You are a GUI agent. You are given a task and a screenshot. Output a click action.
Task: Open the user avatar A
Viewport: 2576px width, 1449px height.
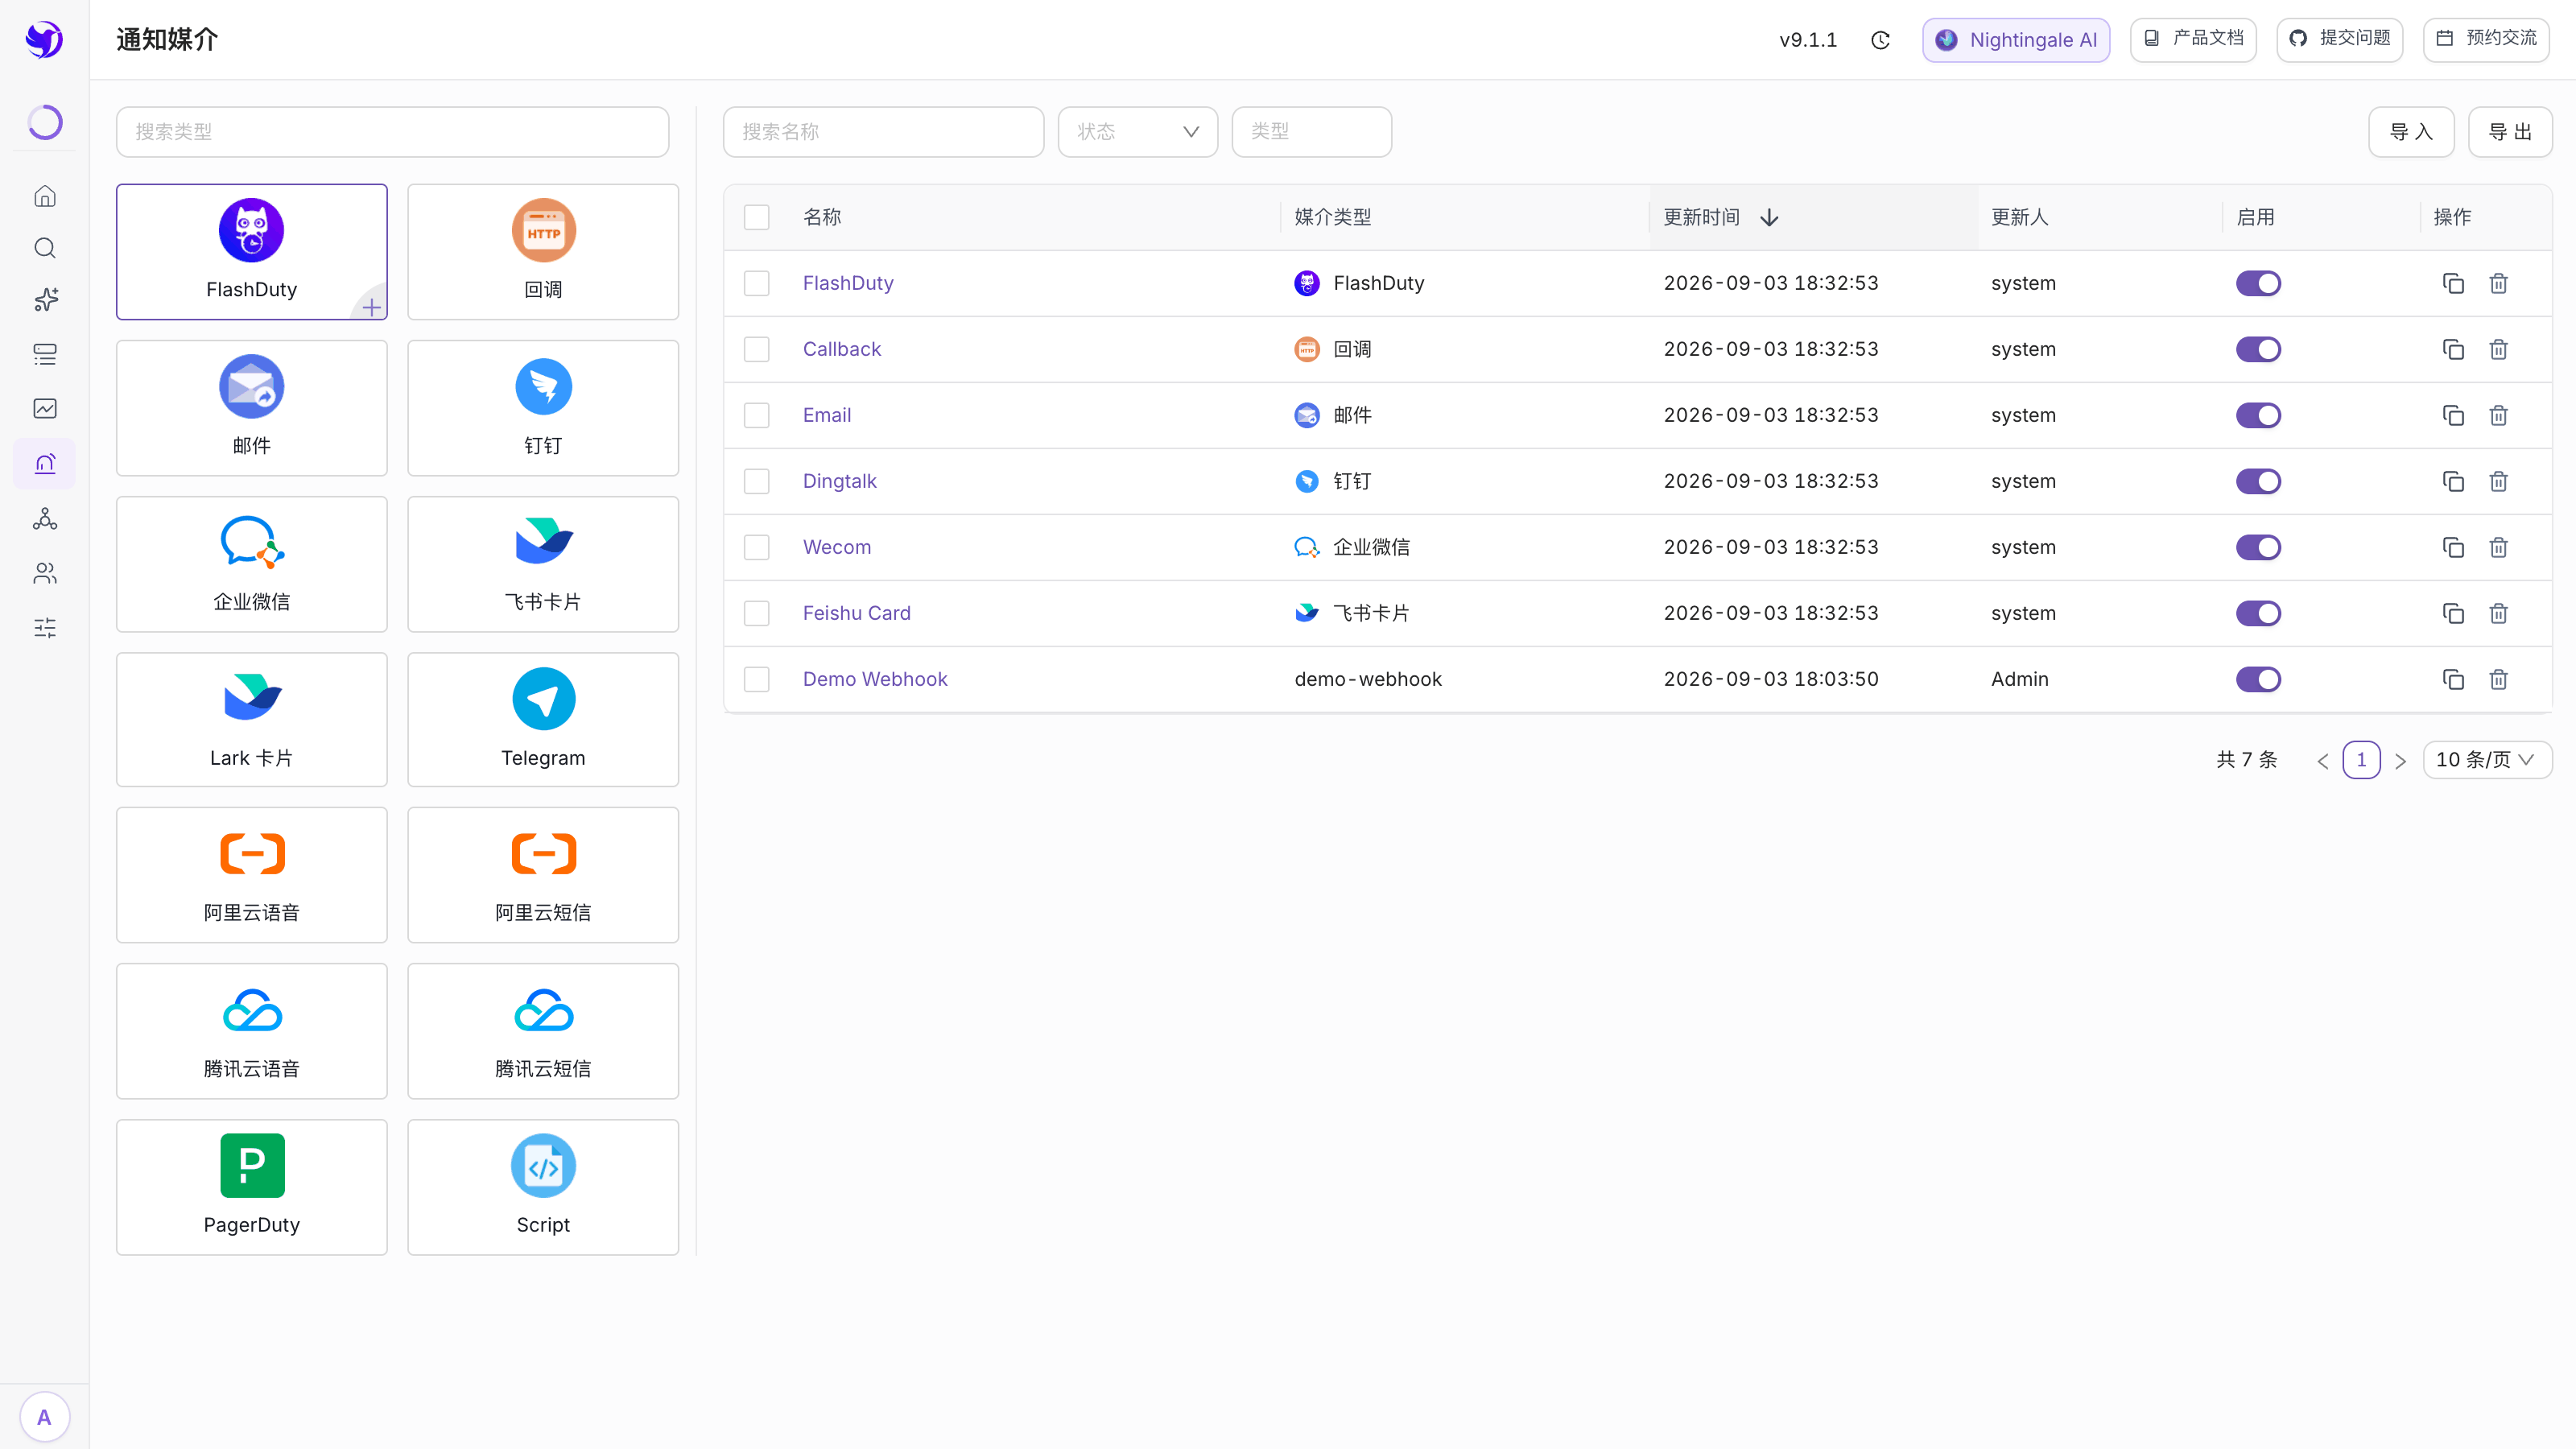tap(44, 1417)
